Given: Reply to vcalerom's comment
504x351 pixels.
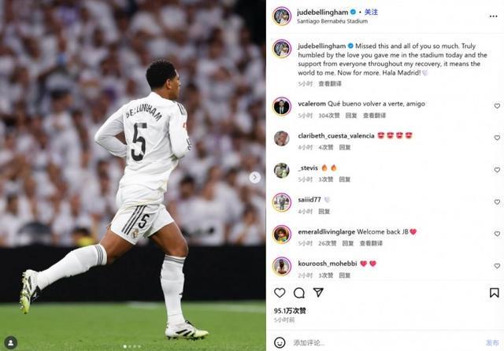Looking at the screenshot, I should pos(351,115).
